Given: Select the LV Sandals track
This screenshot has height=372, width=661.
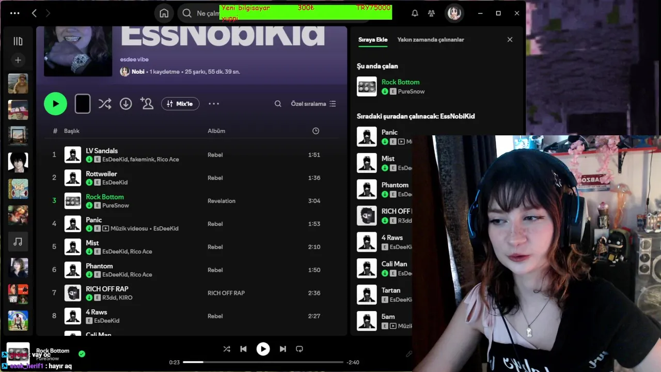Looking at the screenshot, I should pos(102,151).
